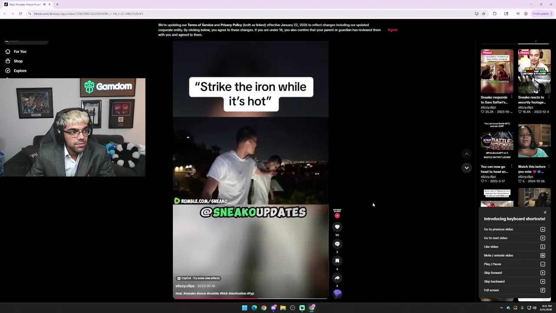Image resolution: width=556 pixels, height=313 pixels.
Task: Click the video progress bar
Action: 251,298
